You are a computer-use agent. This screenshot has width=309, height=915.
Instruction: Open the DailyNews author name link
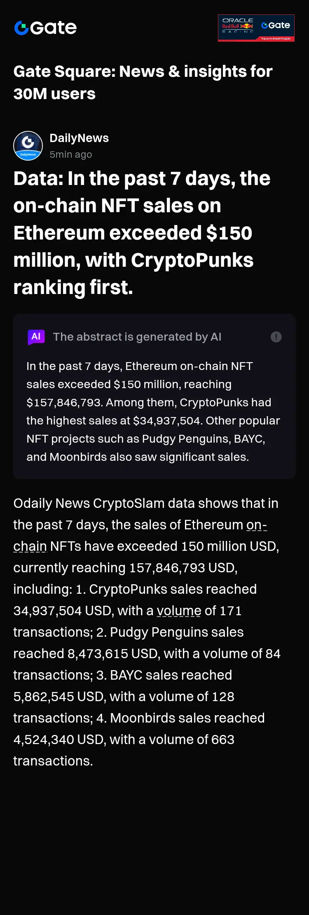pyautogui.click(x=79, y=138)
